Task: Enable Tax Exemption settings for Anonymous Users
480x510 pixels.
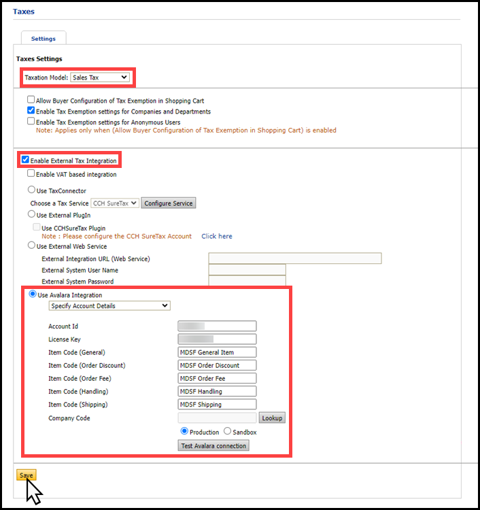Action: pyautogui.click(x=31, y=122)
